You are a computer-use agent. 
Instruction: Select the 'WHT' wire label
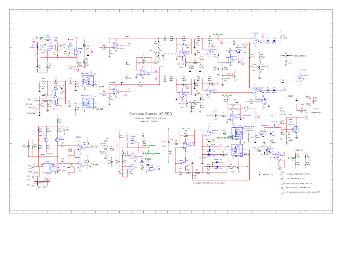click(30, 166)
